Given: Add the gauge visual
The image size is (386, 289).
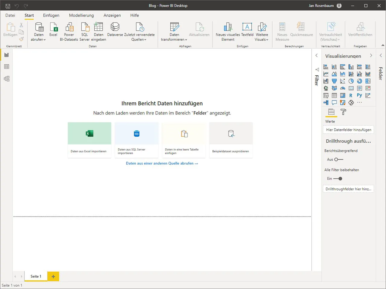Looking at the screenshot, I should (x=343, y=88).
